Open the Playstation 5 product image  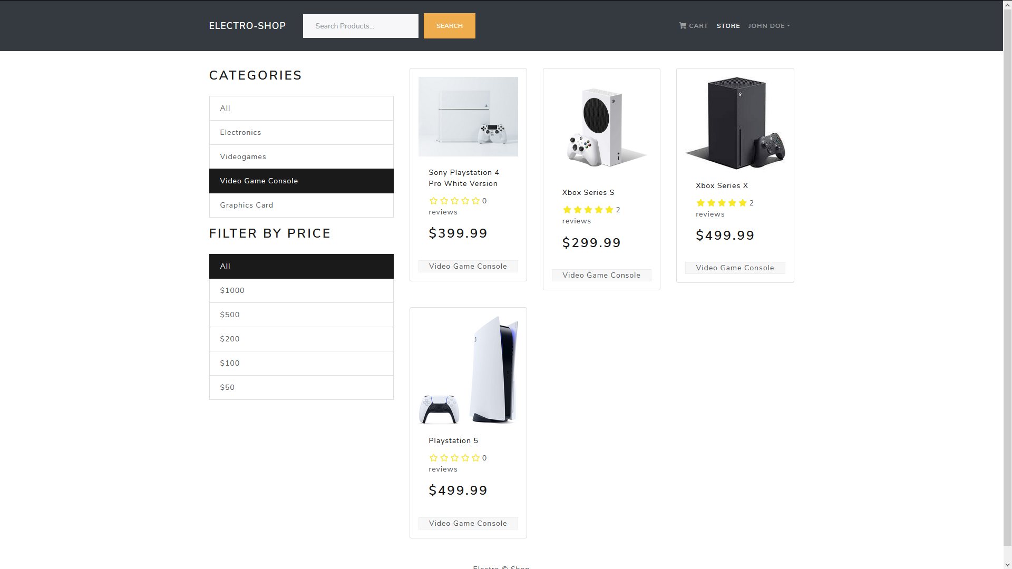point(468,370)
